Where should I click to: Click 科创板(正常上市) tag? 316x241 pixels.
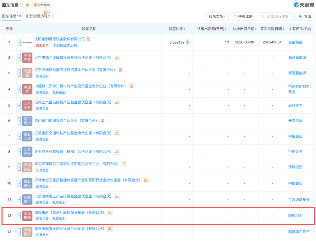[65, 45]
